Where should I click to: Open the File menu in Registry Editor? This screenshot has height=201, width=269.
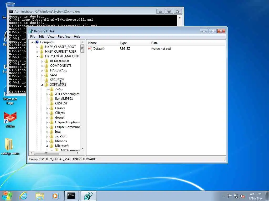click(x=32, y=37)
